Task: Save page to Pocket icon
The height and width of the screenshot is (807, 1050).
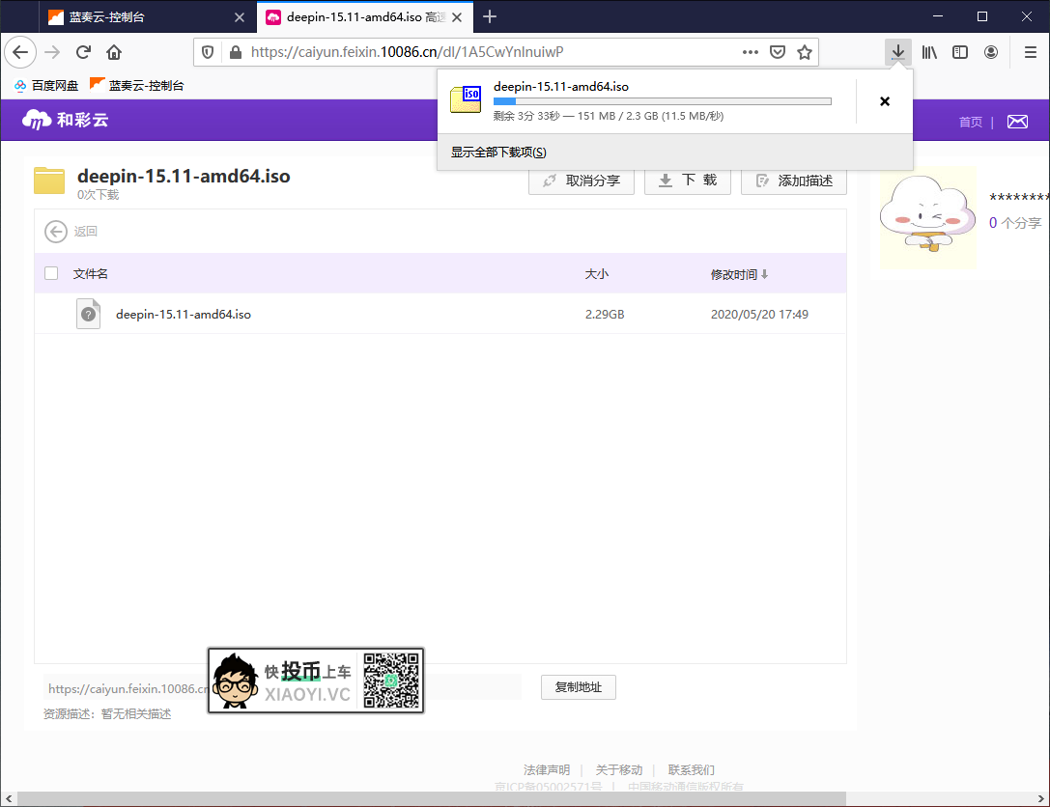Action: click(x=777, y=52)
